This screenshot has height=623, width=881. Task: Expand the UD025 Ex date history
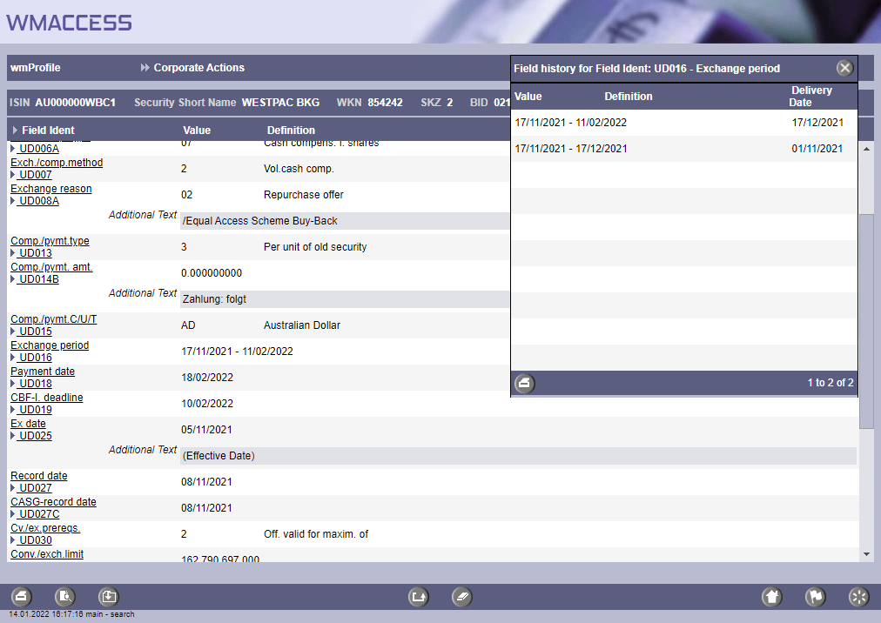click(13, 436)
